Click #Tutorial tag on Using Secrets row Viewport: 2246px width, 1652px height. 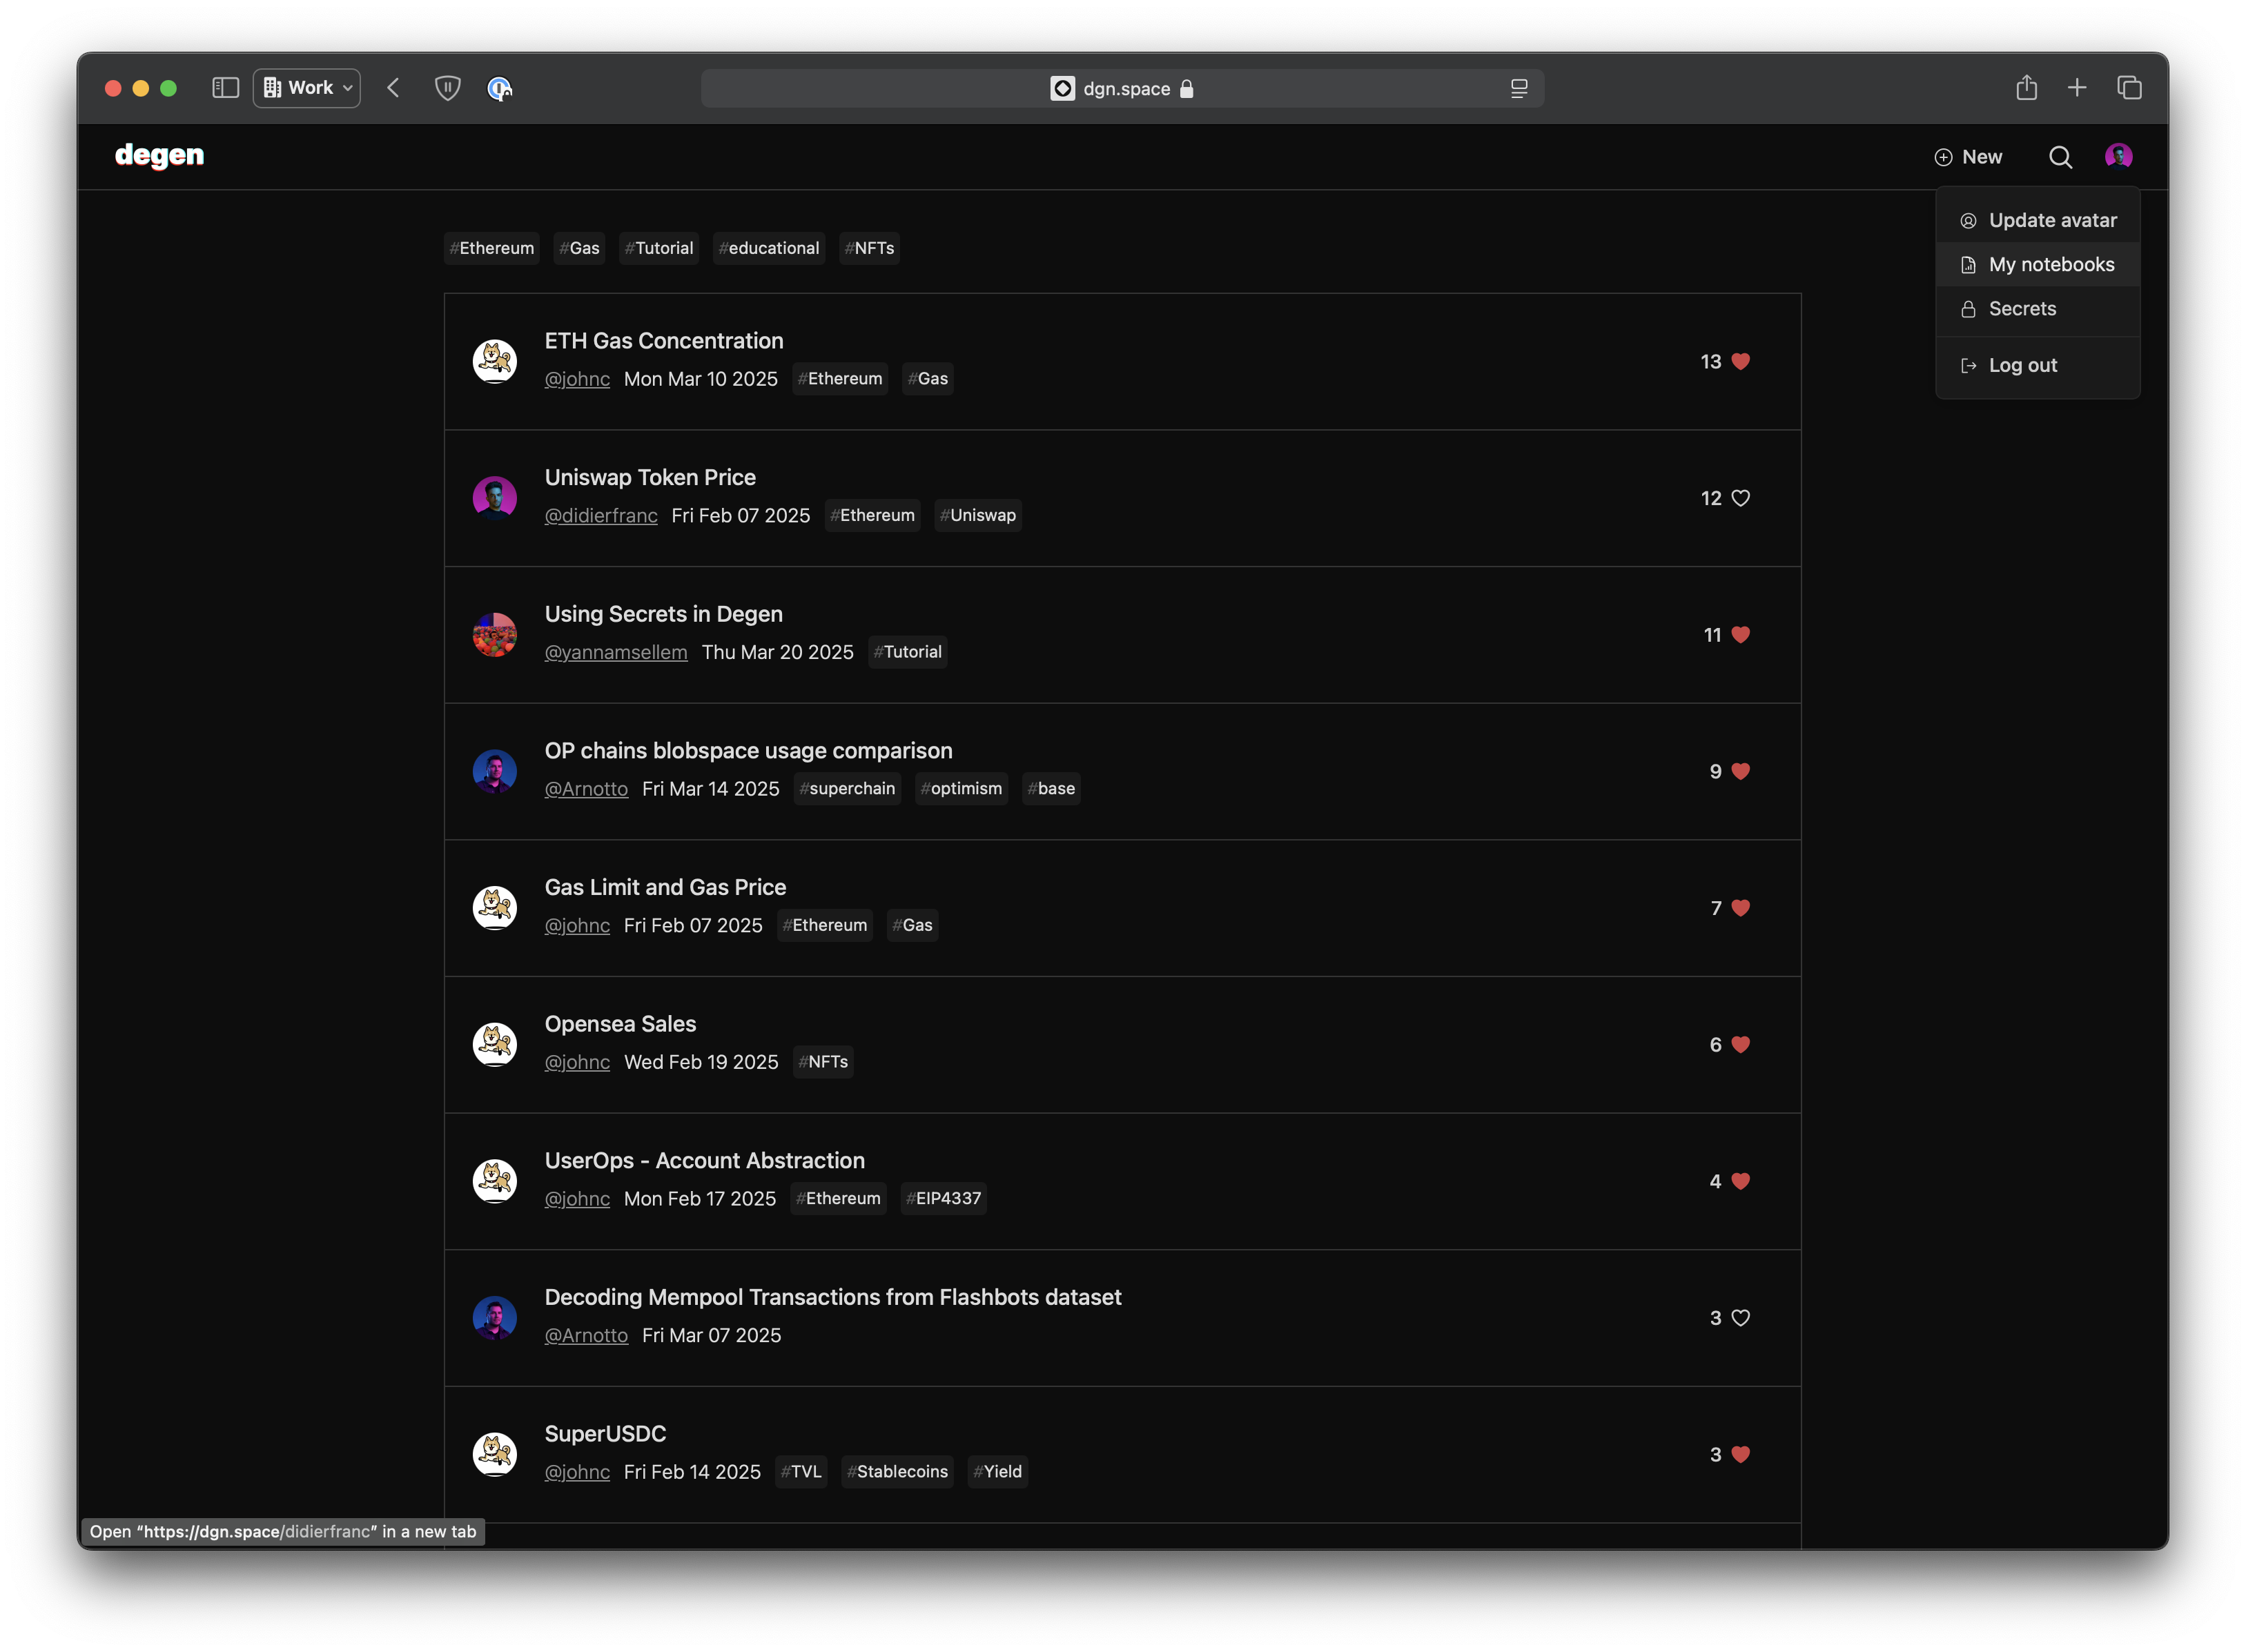click(907, 652)
